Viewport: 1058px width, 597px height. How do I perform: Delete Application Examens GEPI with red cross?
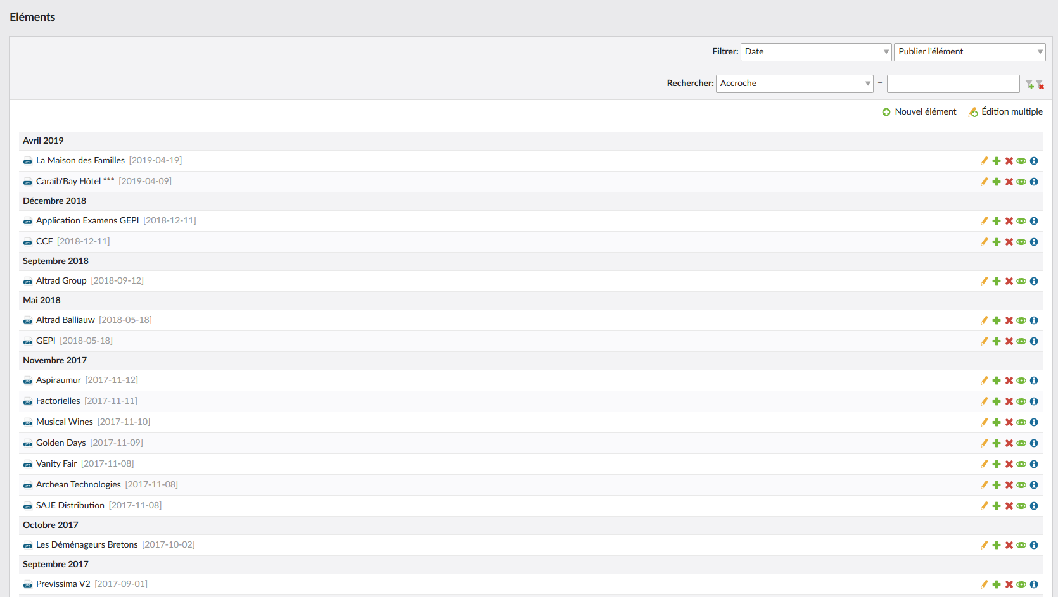pos(1009,221)
